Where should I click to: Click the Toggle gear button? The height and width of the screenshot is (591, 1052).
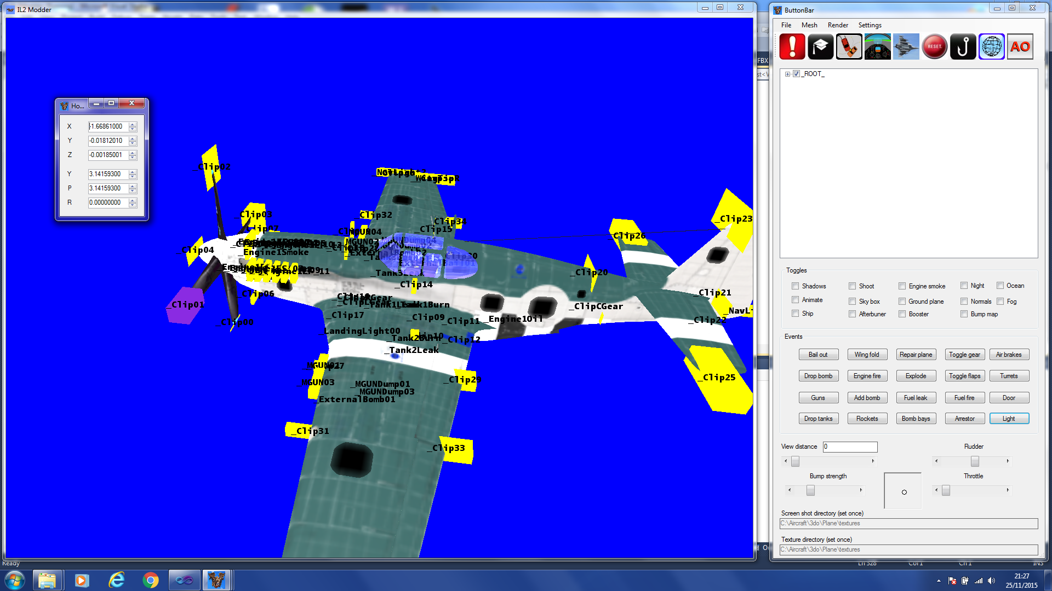[x=964, y=355]
